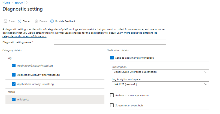
Task: Click the Discard X icon
Action: tap(19, 21)
